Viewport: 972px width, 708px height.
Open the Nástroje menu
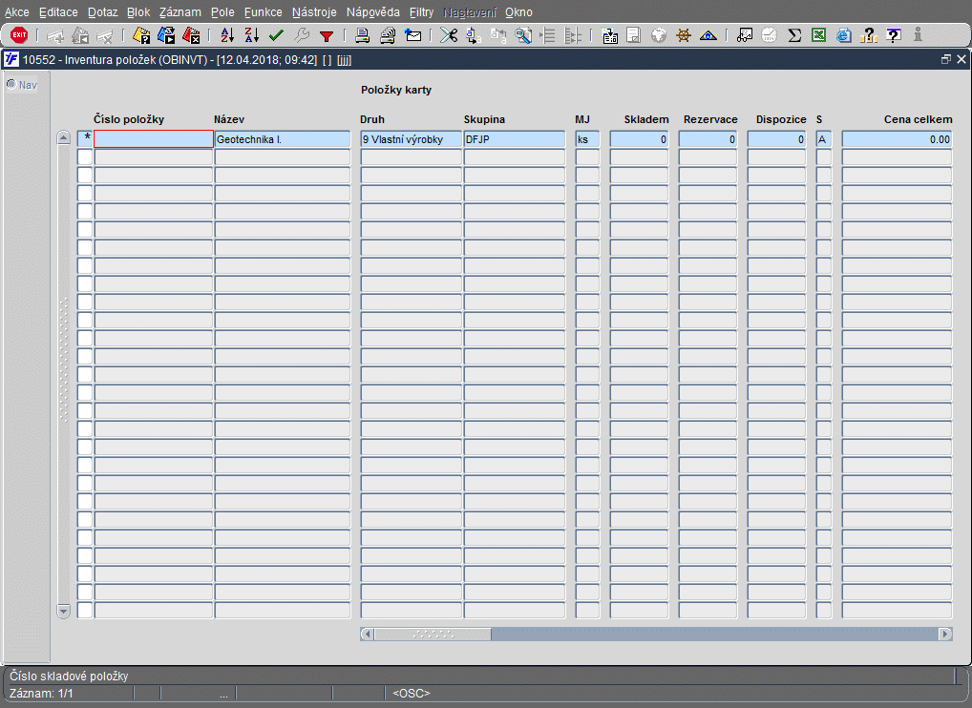(314, 12)
